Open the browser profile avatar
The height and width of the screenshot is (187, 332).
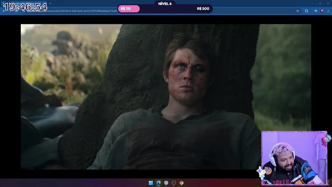coord(322,11)
